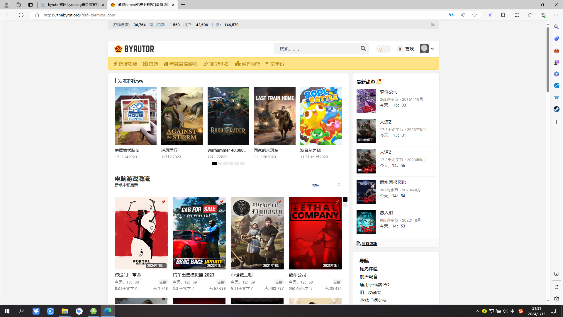Click the BYRUTOR site logo
563x317 pixels.
[134, 49]
